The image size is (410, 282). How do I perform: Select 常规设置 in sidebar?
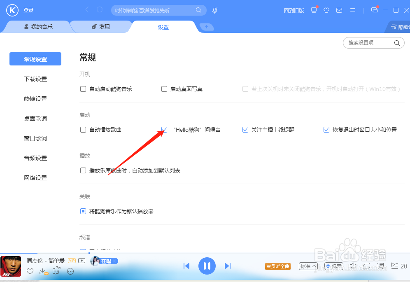click(x=35, y=59)
